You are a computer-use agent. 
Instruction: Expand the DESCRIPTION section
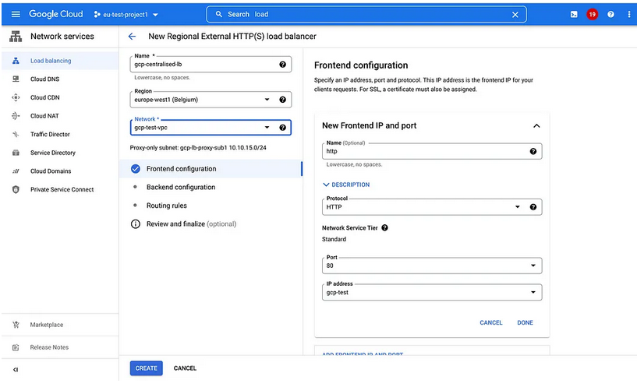pos(346,185)
